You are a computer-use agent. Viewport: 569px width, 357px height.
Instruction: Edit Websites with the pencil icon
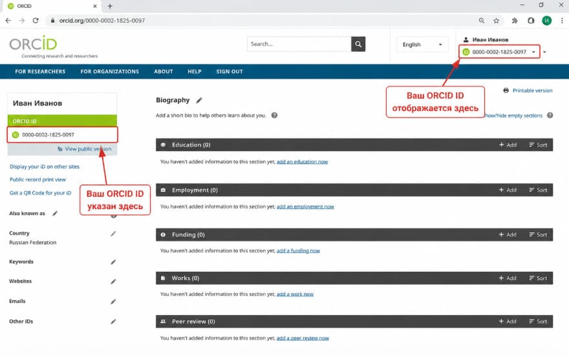coord(113,281)
